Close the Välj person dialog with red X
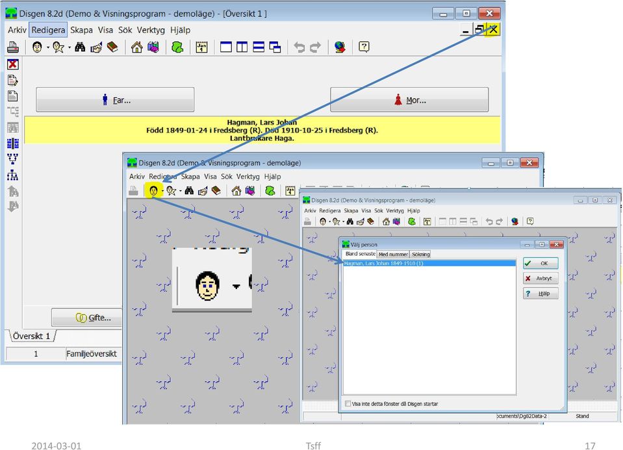The image size is (623, 450). [x=557, y=244]
